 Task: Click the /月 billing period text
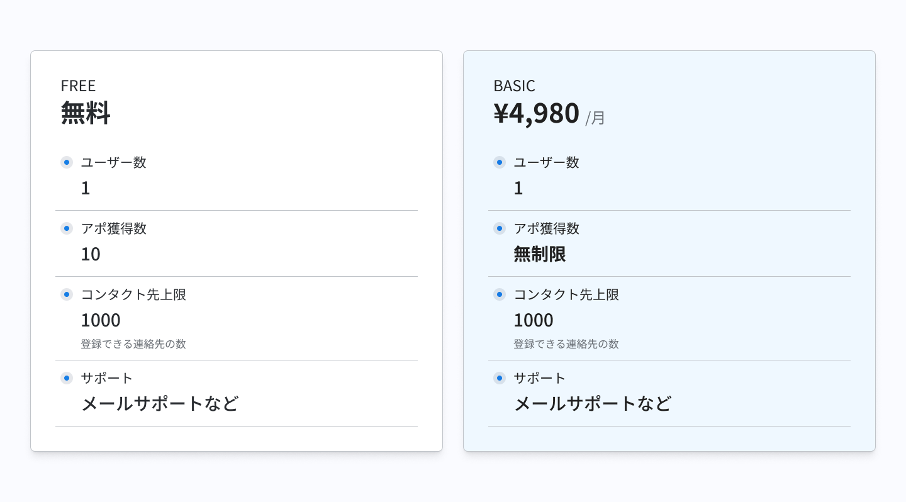click(595, 118)
